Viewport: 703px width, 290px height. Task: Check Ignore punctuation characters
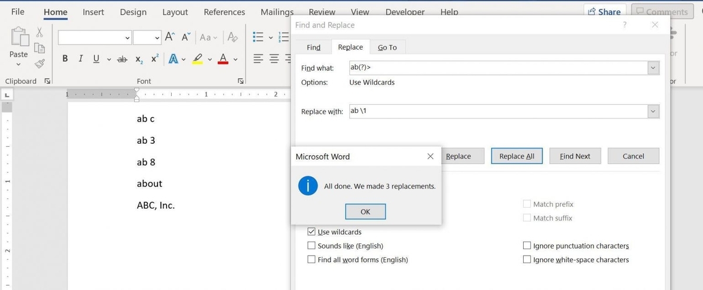[527, 246]
